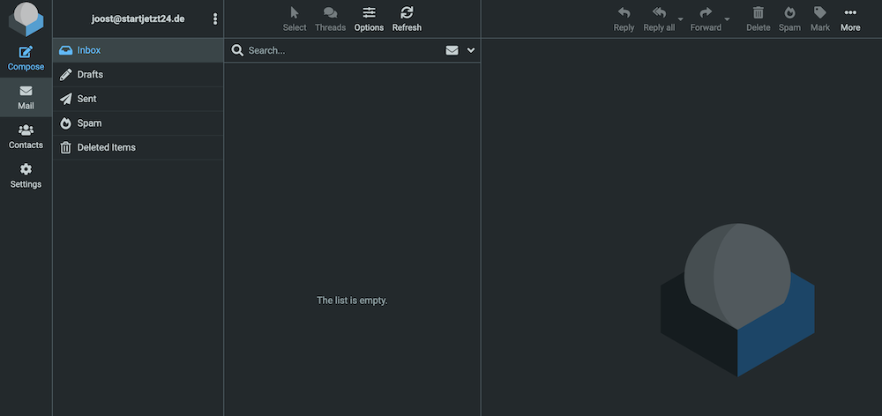The width and height of the screenshot is (882, 416).
Task: Open the Contacts section
Action: pyautogui.click(x=26, y=130)
